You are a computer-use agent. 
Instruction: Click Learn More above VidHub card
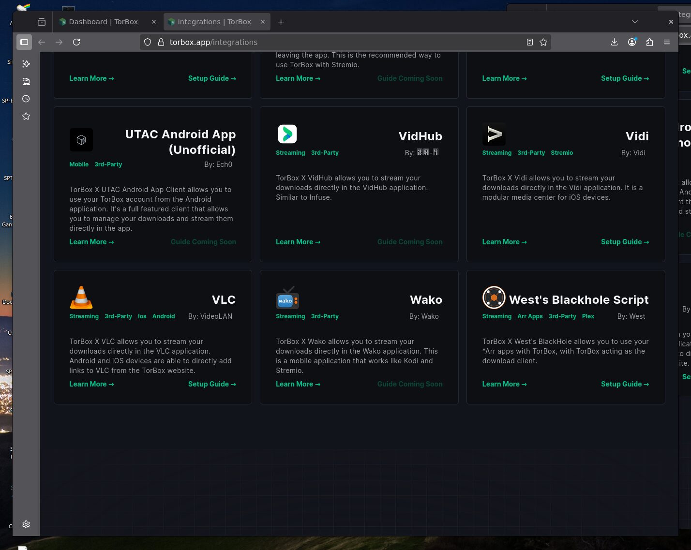[298, 78]
